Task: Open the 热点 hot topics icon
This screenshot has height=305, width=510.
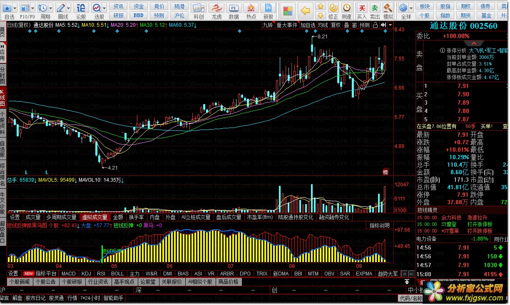Action: click(x=251, y=8)
